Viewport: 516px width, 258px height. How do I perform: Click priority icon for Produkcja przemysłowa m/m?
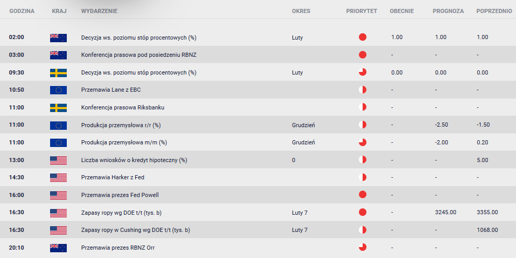362,142
